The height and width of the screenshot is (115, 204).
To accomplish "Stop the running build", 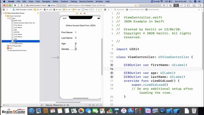I will (22, 5).
